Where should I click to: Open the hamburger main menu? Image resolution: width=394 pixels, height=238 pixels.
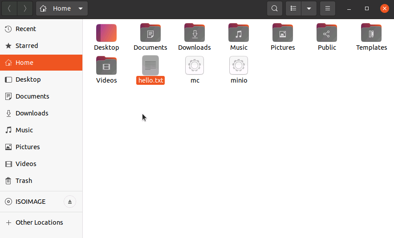328,8
